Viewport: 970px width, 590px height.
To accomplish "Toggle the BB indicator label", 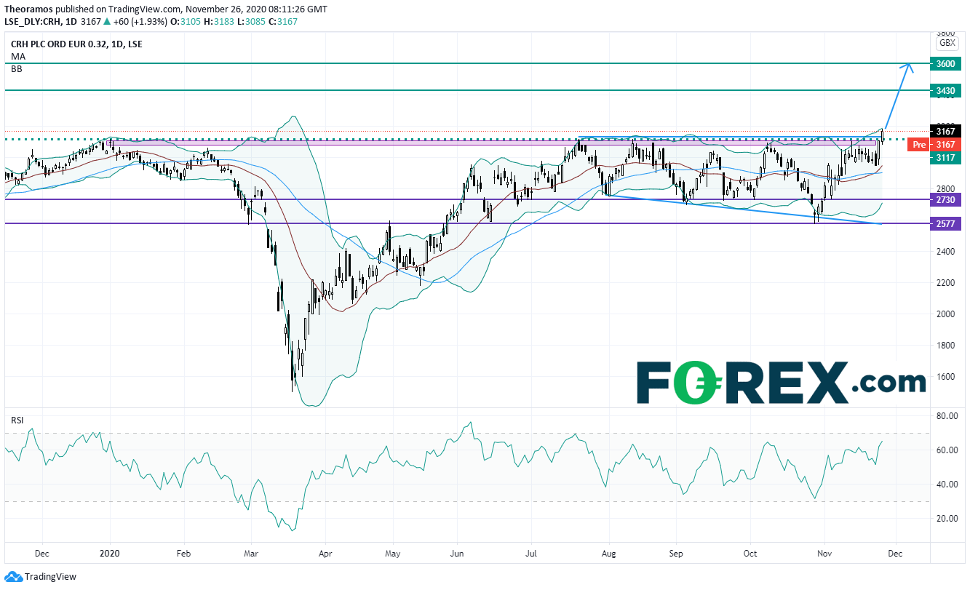I will tap(15, 67).
